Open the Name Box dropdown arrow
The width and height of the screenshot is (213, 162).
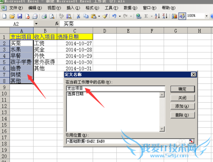point(36,24)
